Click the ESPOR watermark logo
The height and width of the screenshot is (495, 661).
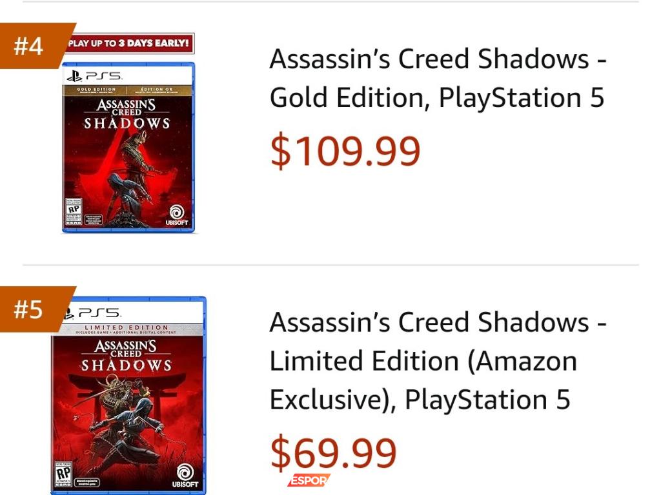(309, 480)
